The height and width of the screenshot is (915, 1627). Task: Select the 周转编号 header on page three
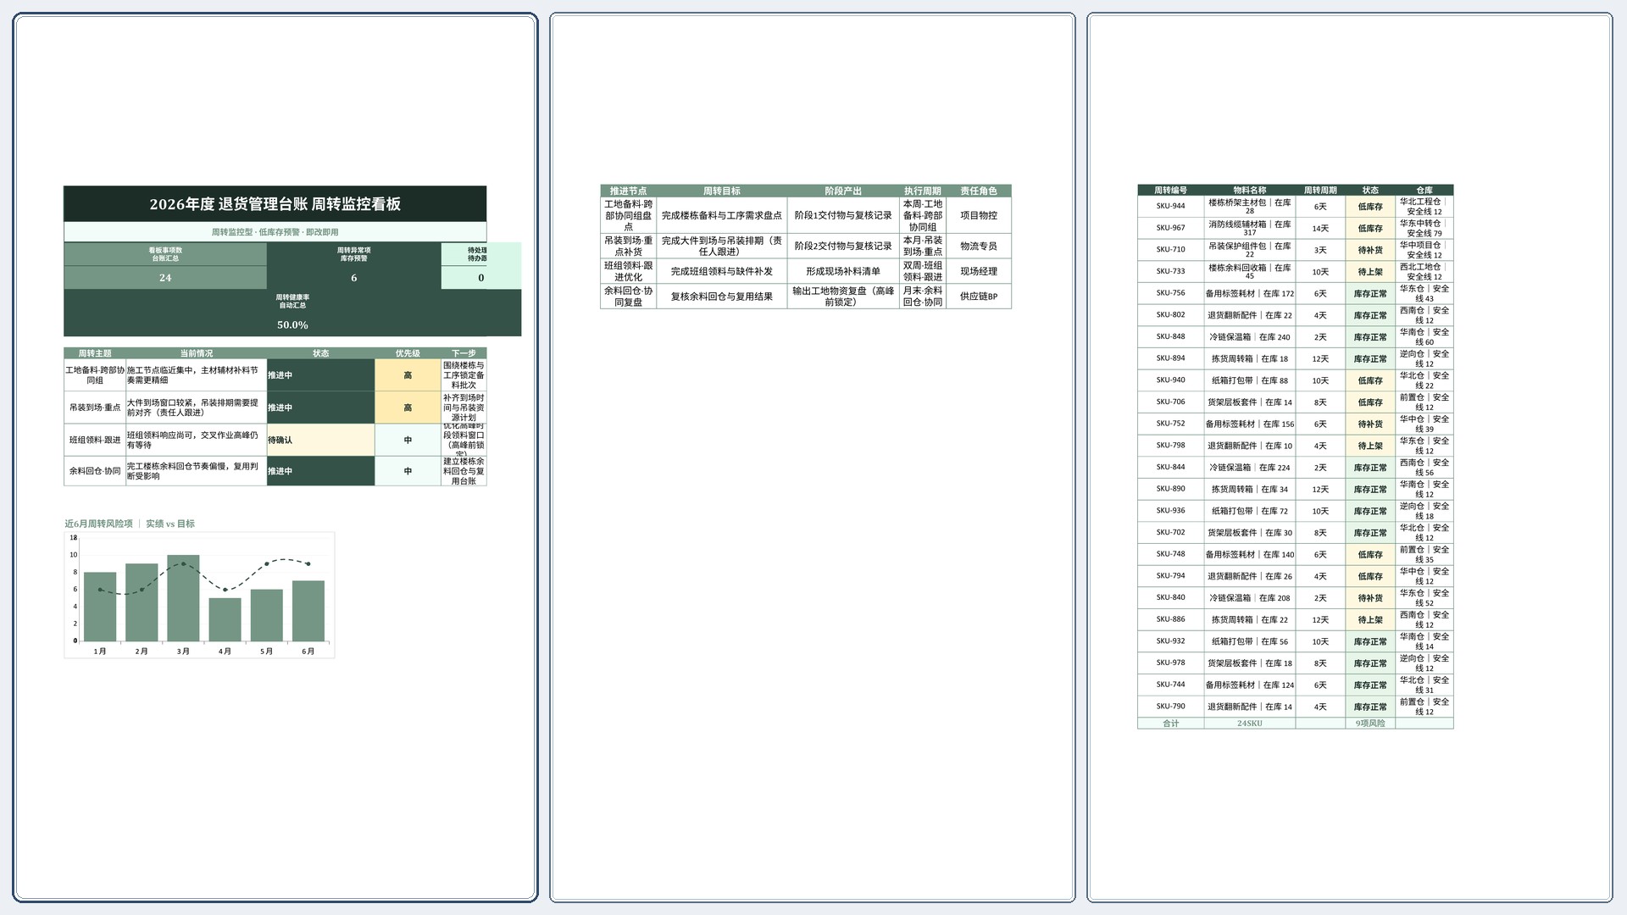(x=1170, y=191)
